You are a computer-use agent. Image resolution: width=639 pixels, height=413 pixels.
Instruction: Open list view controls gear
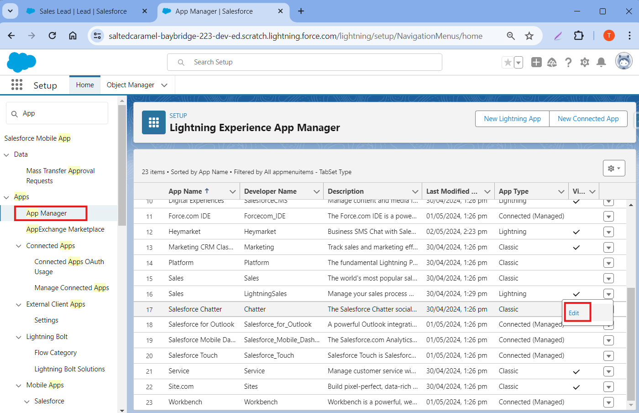tap(614, 168)
